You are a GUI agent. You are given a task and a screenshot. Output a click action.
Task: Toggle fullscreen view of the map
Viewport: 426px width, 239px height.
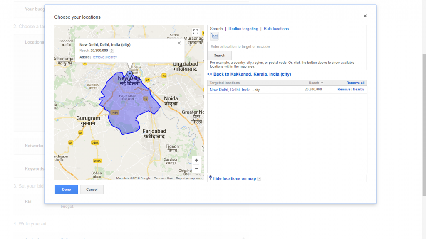tap(196, 32)
